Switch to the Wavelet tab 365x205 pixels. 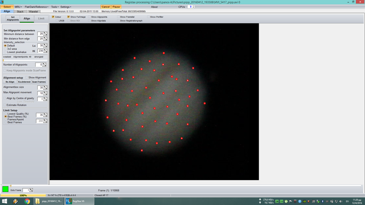tap(33, 12)
